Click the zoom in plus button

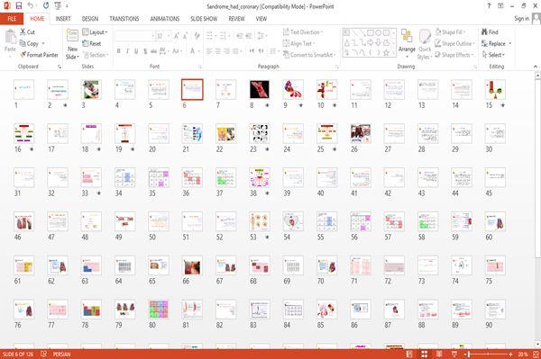click(x=510, y=354)
